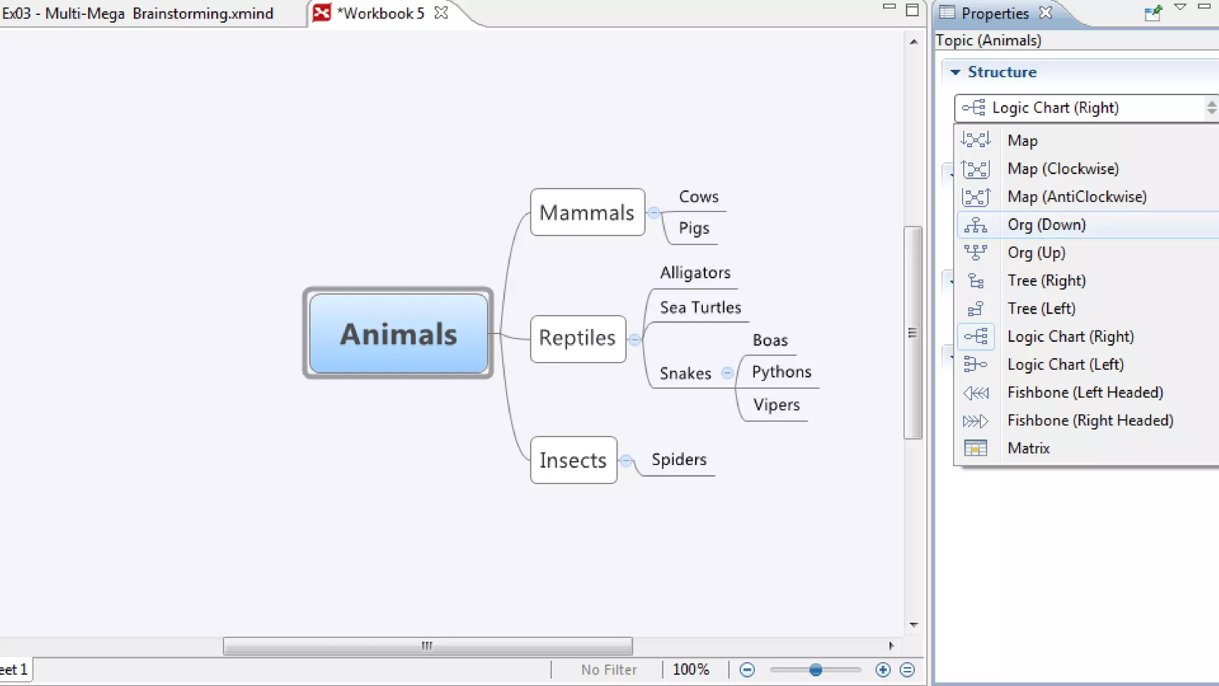Image resolution: width=1219 pixels, height=686 pixels.
Task: Choose the Map (Clockwise) structure icon
Action: tap(976, 169)
